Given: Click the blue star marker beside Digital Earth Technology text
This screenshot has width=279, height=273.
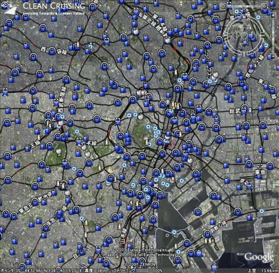Looking at the screenshot, I should (178, 252).
